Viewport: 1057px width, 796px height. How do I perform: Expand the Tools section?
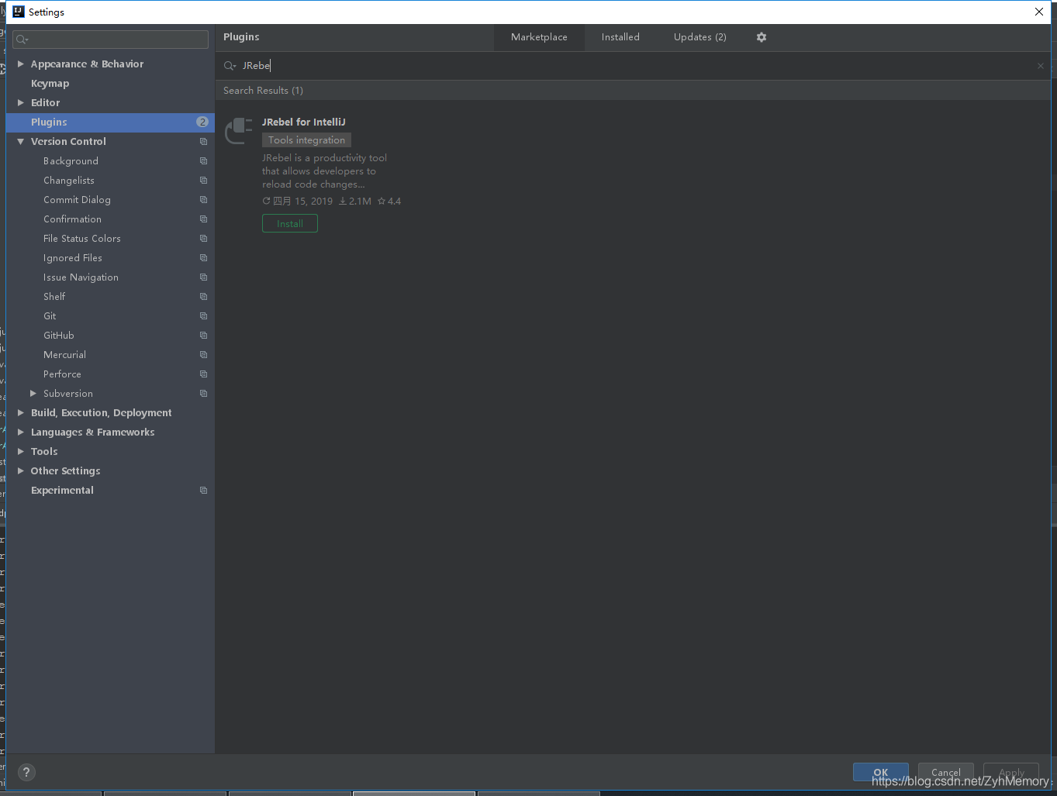point(21,452)
